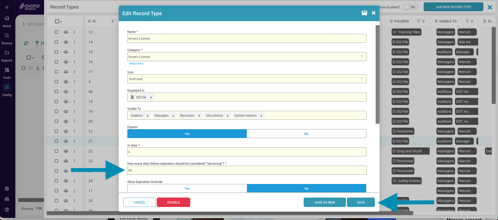The height and width of the screenshot is (220, 498).
Task: Open the Reports section icon
Action: tap(7, 56)
